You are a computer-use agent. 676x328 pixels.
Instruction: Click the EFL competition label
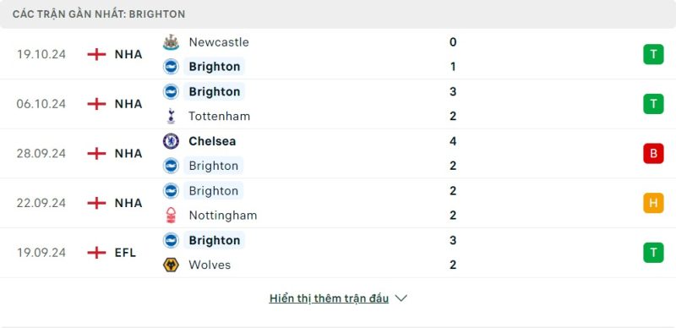(125, 253)
